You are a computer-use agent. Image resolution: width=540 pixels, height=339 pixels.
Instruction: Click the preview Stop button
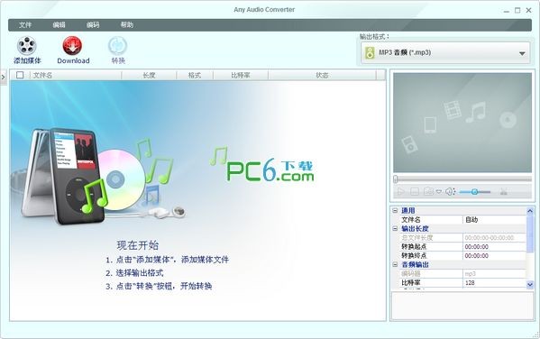[415, 191]
